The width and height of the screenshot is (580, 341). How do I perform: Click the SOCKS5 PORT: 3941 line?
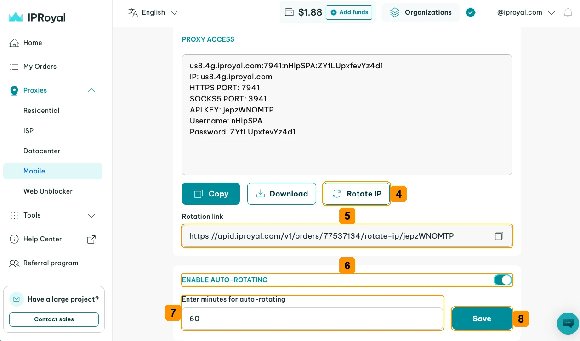(228, 99)
